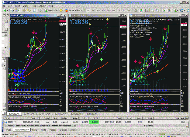Screen dimensions: 190x137
Task: Toggle the Chart Shift icon
Action: click(169, 11)
